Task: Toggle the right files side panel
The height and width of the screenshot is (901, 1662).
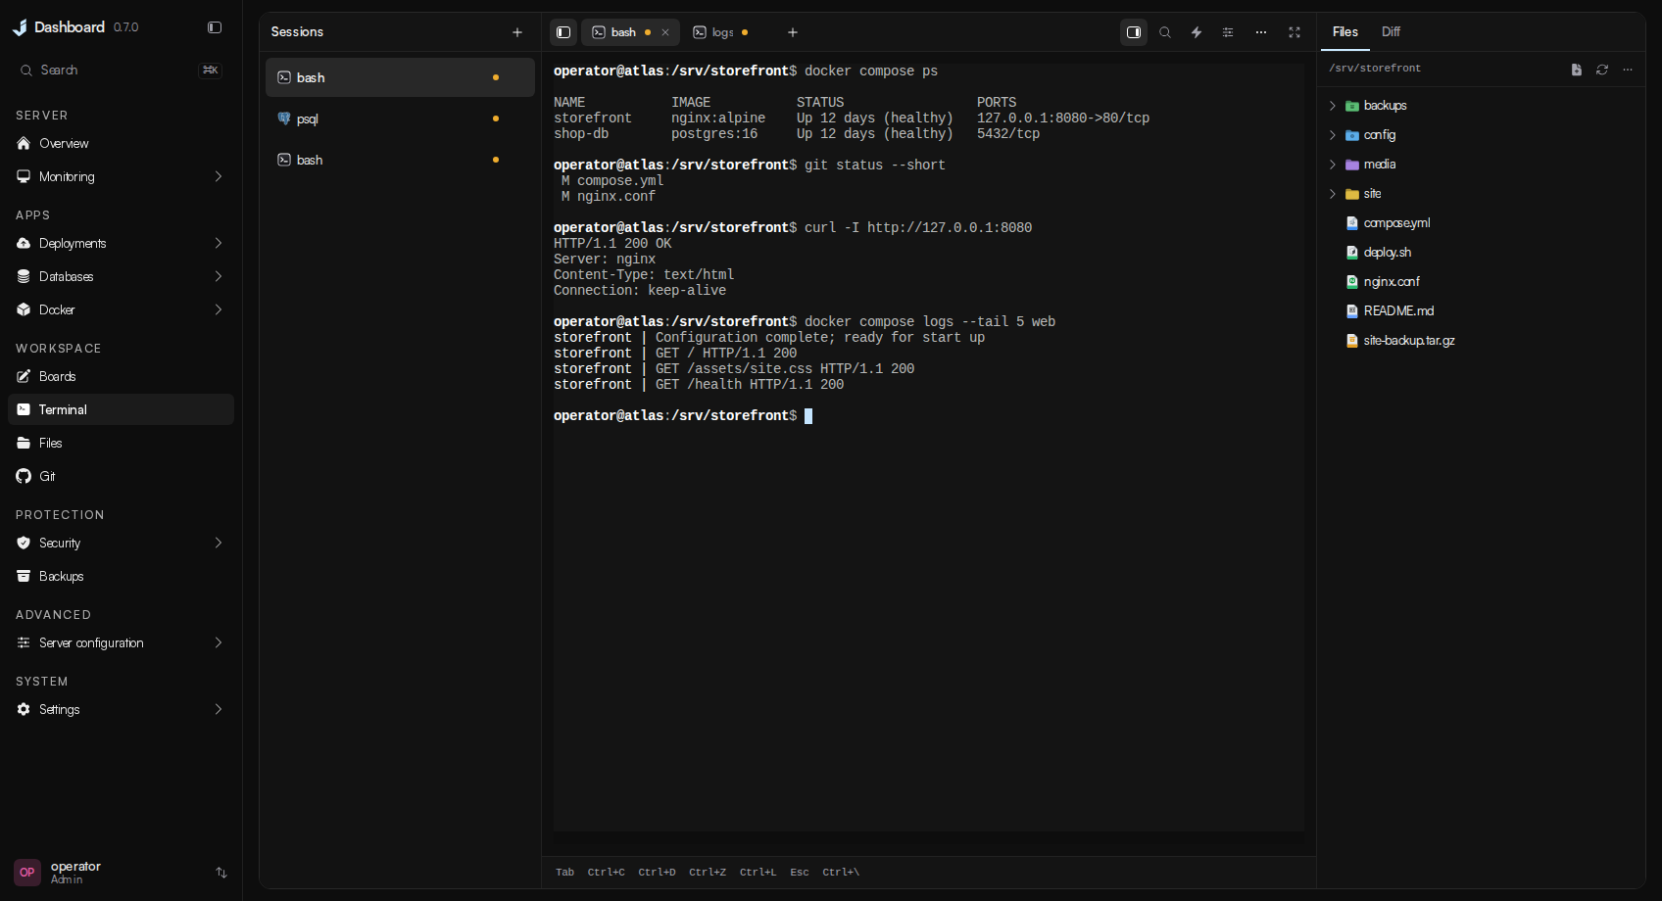Action: (x=1134, y=32)
